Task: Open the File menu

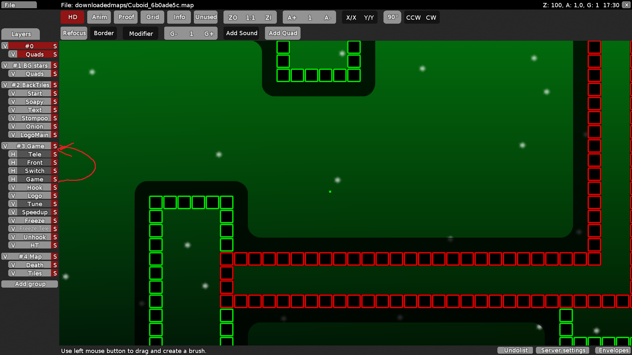Action: click(18, 5)
